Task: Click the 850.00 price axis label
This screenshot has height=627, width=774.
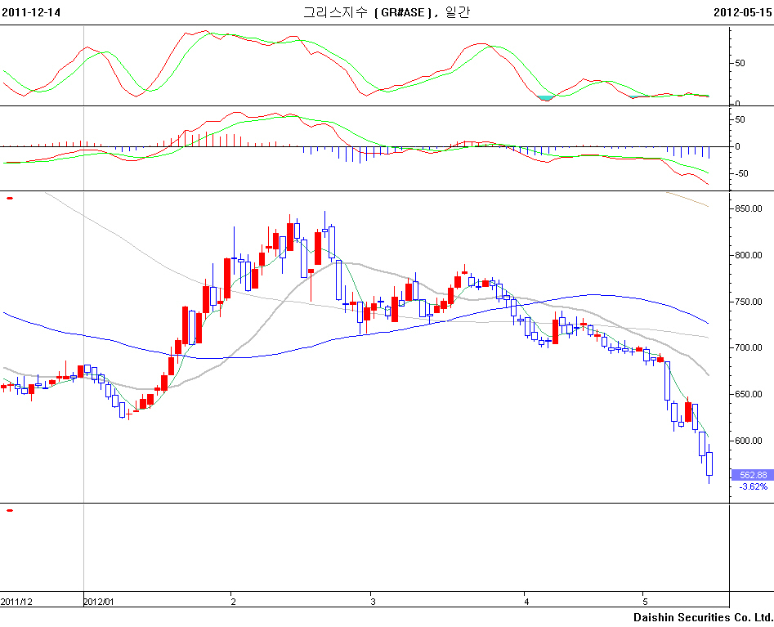Action: (x=747, y=209)
